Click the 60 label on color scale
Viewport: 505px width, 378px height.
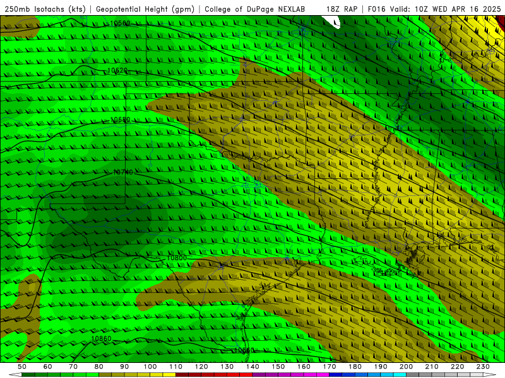click(x=47, y=367)
